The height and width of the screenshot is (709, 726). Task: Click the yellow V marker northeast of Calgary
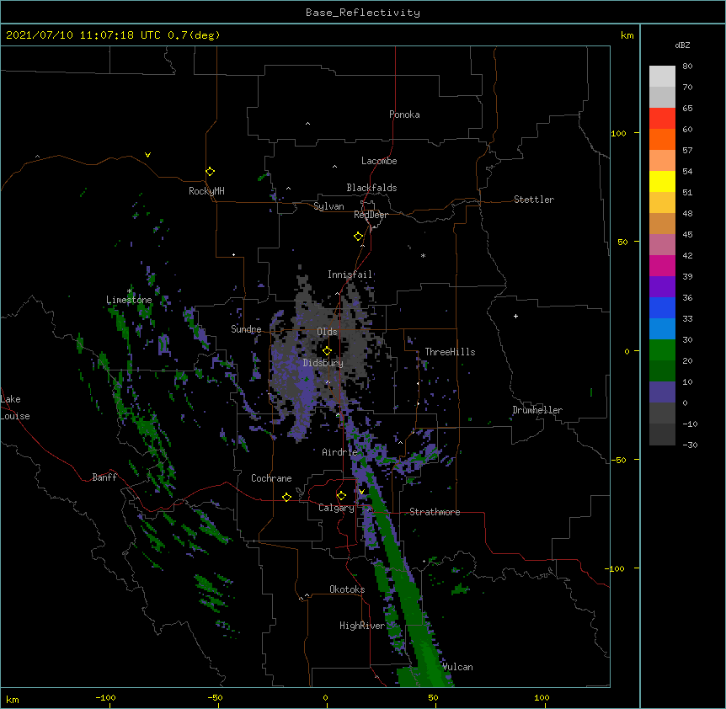coord(361,492)
